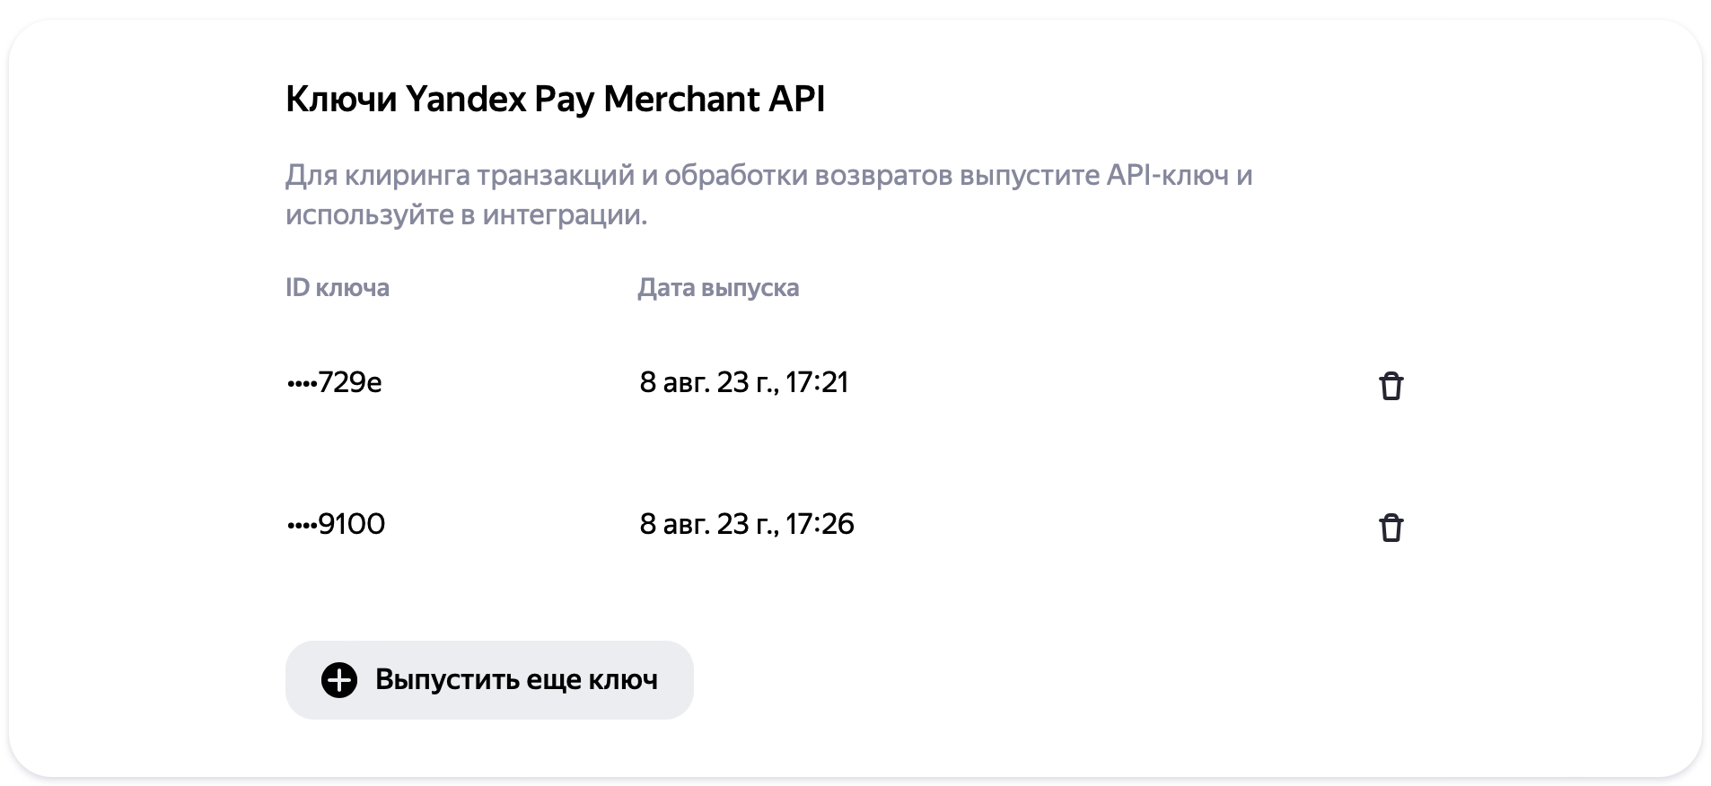Viewport: 1711px width, 786px height.
Task: Click issue date 8 авг. 23 г., 17:26
Action: pyautogui.click(x=747, y=524)
